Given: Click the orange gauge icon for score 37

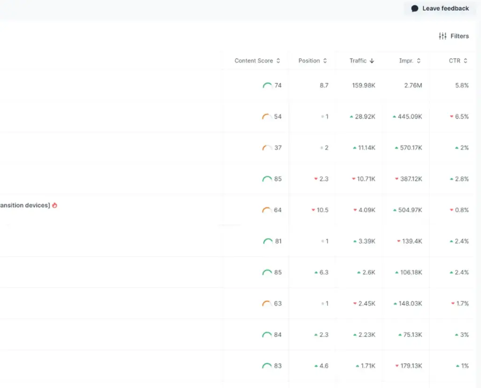Looking at the screenshot, I should (267, 148).
